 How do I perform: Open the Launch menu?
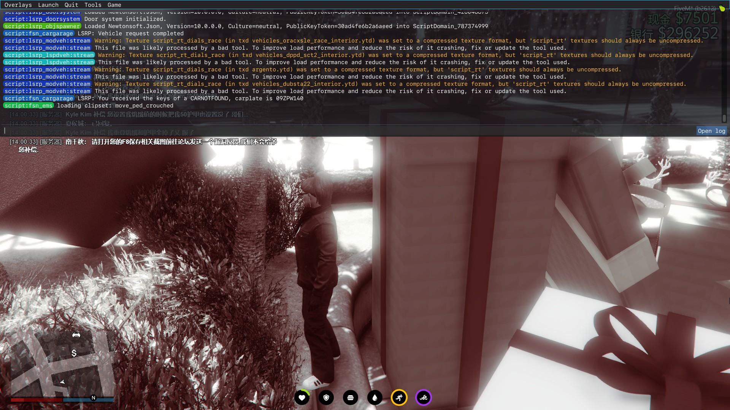48,5
